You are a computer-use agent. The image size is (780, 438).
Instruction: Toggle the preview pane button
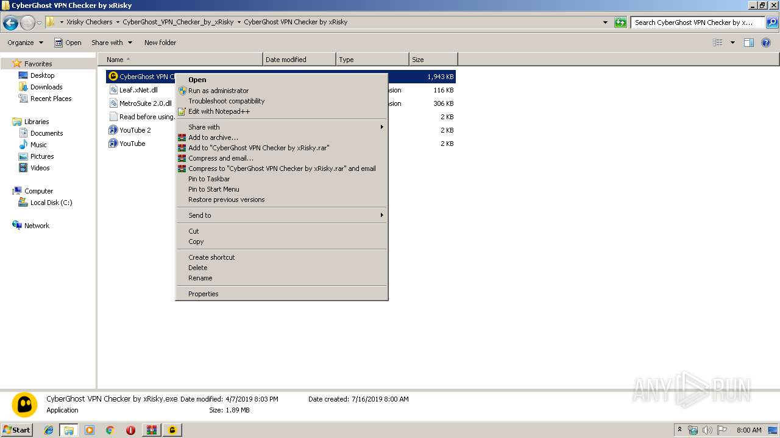749,43
